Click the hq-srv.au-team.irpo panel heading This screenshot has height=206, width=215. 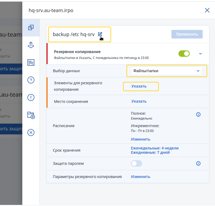pyautogui.click(x=51, y=10)
